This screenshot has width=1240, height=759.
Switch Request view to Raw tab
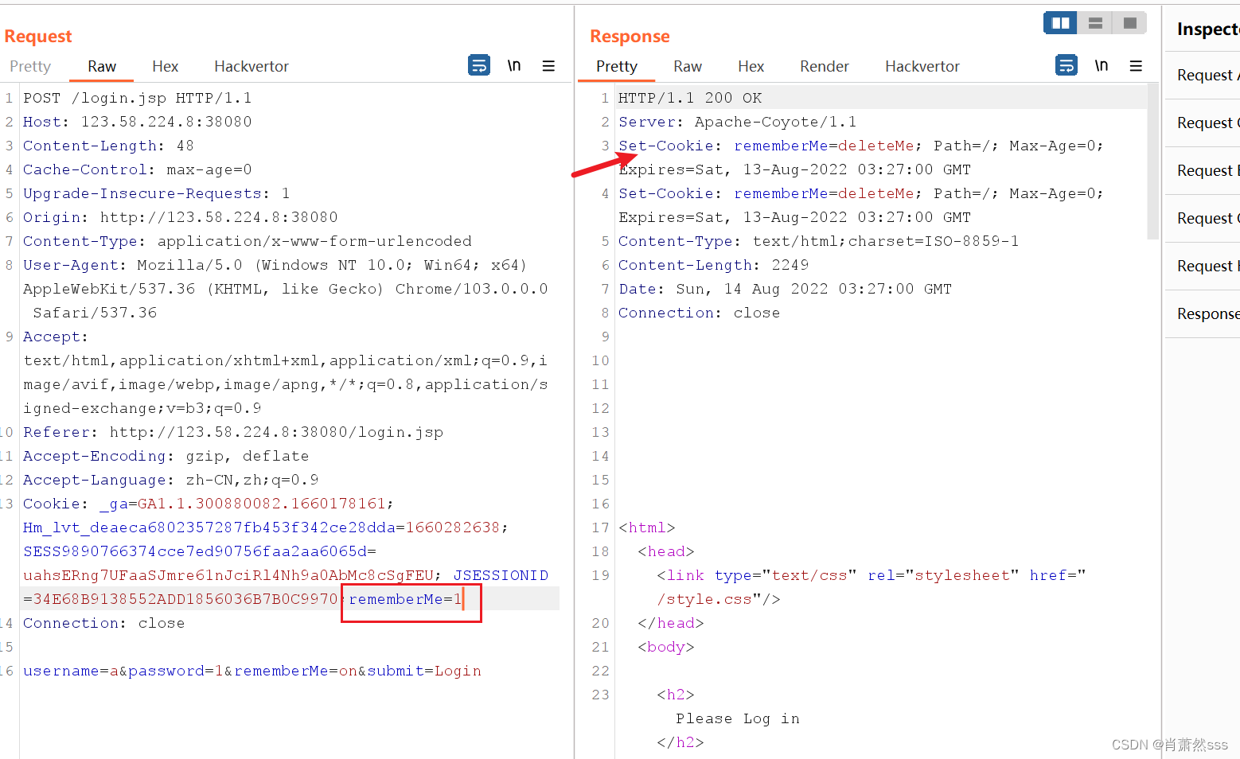click(x=102, y=67)
